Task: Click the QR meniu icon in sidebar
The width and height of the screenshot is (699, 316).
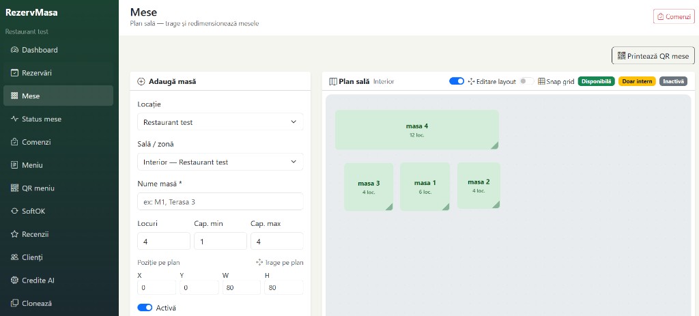Action: click(x=14, y=188)
